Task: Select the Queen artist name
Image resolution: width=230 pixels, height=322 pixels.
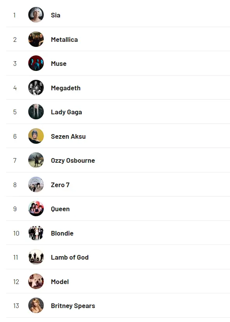Action: point(60,209)
